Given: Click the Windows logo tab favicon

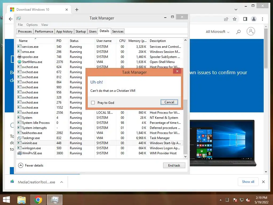Looking at the screenshot, I should (12, 10).
